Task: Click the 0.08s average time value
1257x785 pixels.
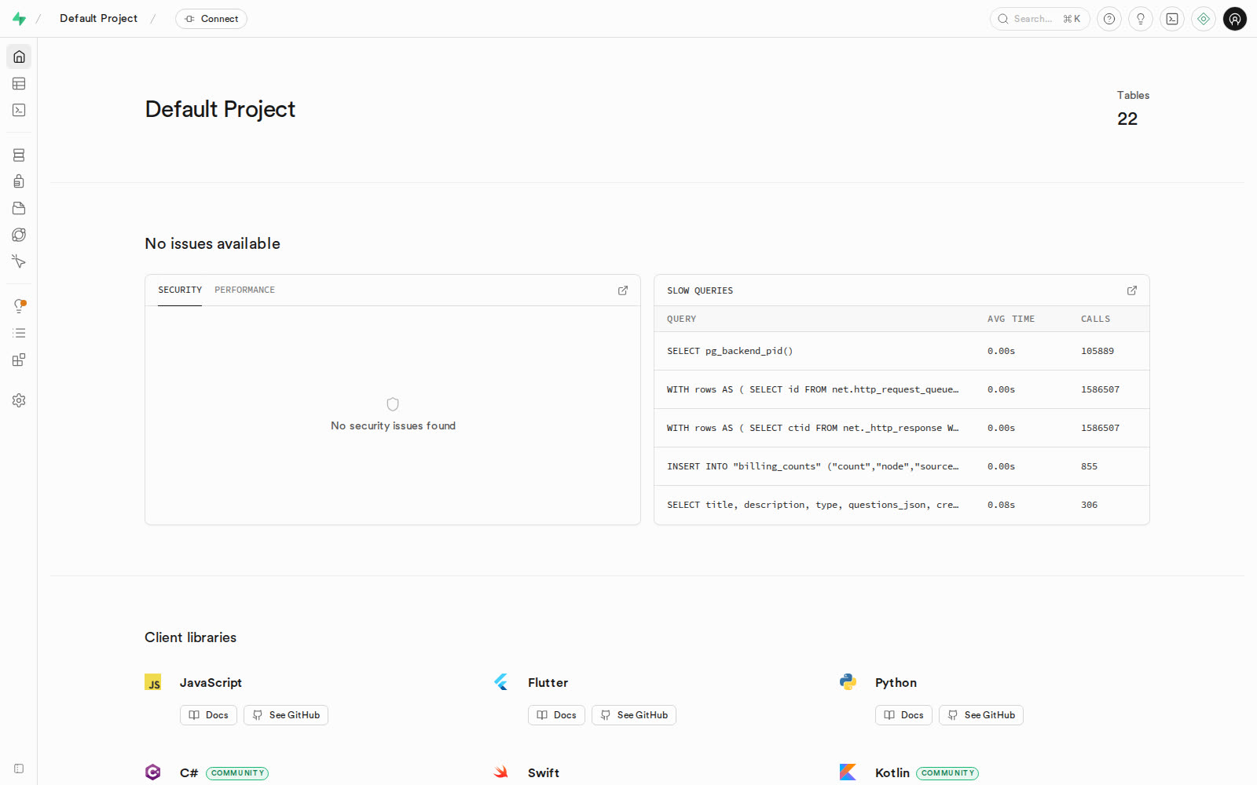Action: tap(1002, 505)
